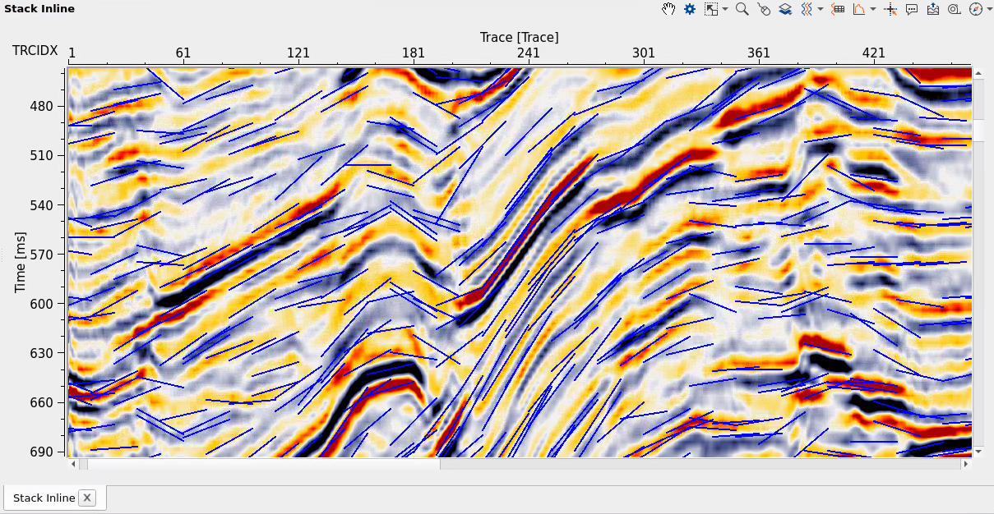Click the vertical scrollbar thumb
The height and width of the screenshot is (514, 994).
point(978,130)
